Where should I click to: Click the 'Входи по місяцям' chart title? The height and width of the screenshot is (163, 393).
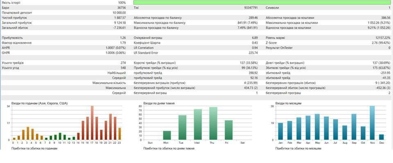[x=288, y=103]
